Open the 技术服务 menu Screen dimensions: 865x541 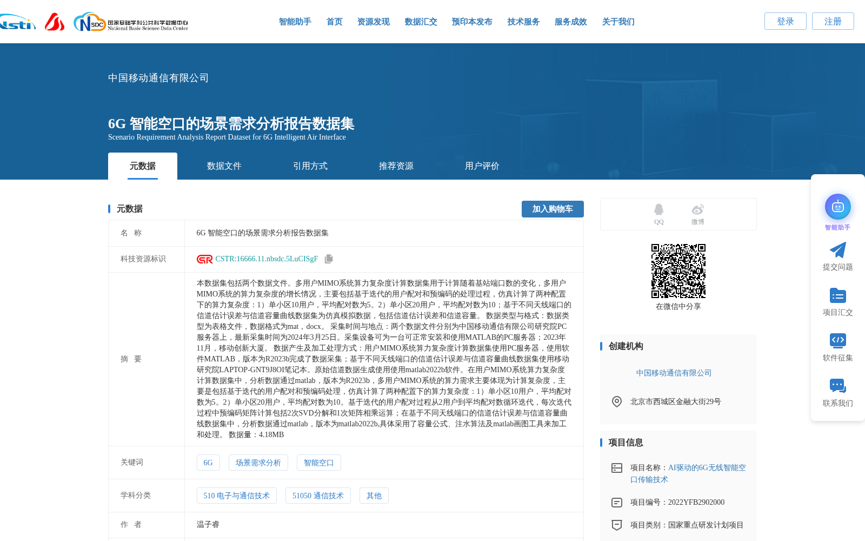pyautogui.click(x=524, y=22)
